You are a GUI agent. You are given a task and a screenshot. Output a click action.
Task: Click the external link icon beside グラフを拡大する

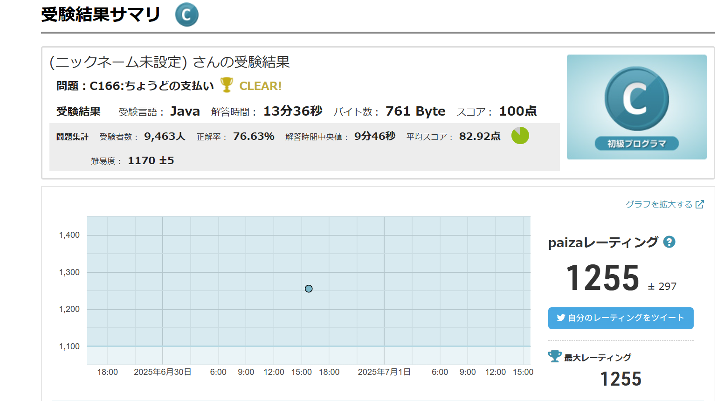point(699,204)
